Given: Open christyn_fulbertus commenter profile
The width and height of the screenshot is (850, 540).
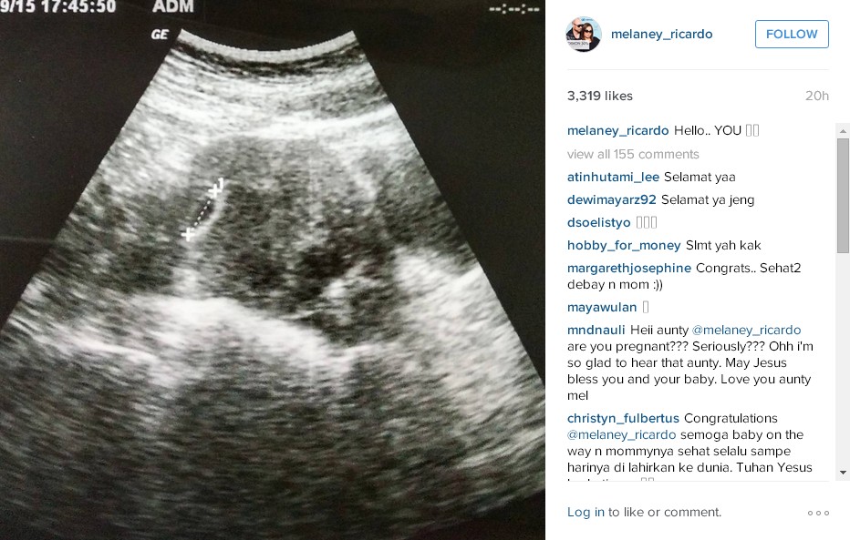Looking at the screenshot, I should [623, 418].
